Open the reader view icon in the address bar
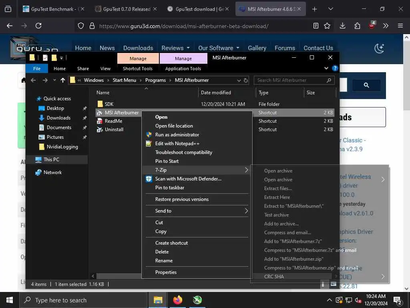 click(x=316, y=26)
